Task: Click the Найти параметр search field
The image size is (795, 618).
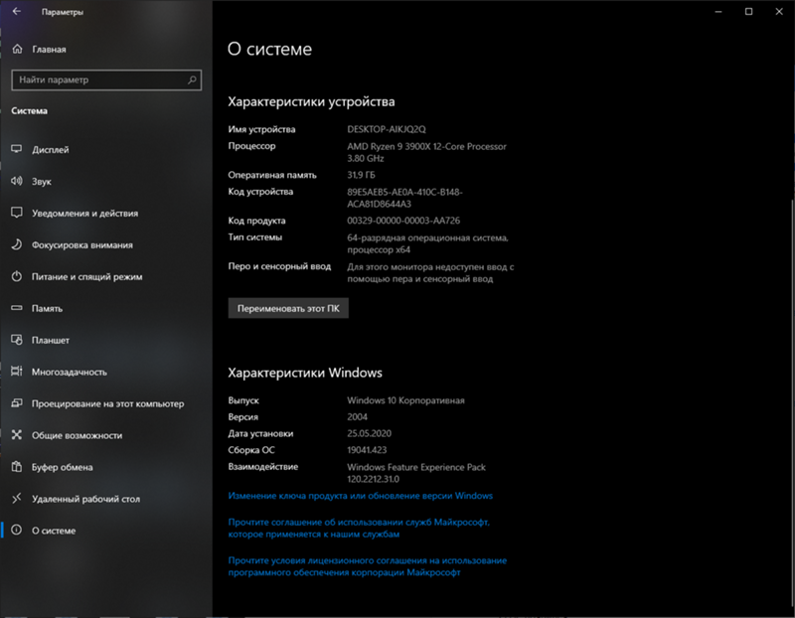Action: coord(106,79)
